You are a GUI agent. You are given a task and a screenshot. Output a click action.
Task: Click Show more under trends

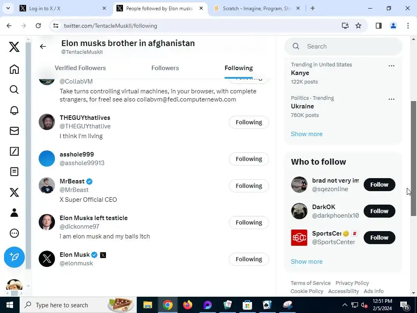[307, 134]
